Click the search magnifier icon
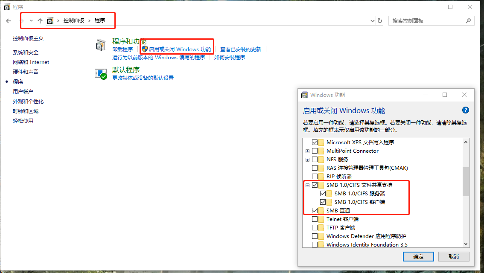 click(x=468, y=20)
